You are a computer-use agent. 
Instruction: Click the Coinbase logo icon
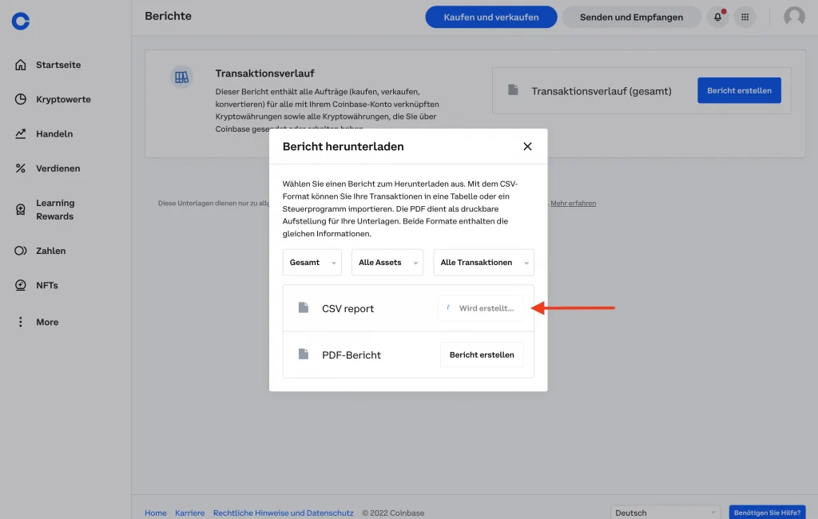pyautogui.click(x=21, y=21)
